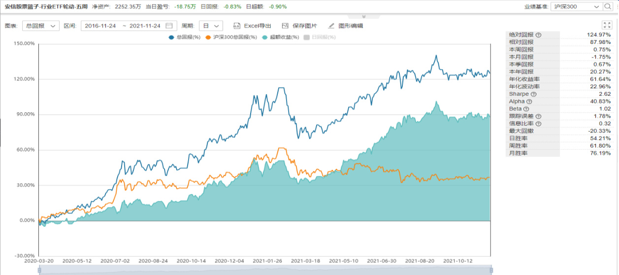
Task: Open the 图表 总回报 dropdown
Action: click(x=40, y=26)
